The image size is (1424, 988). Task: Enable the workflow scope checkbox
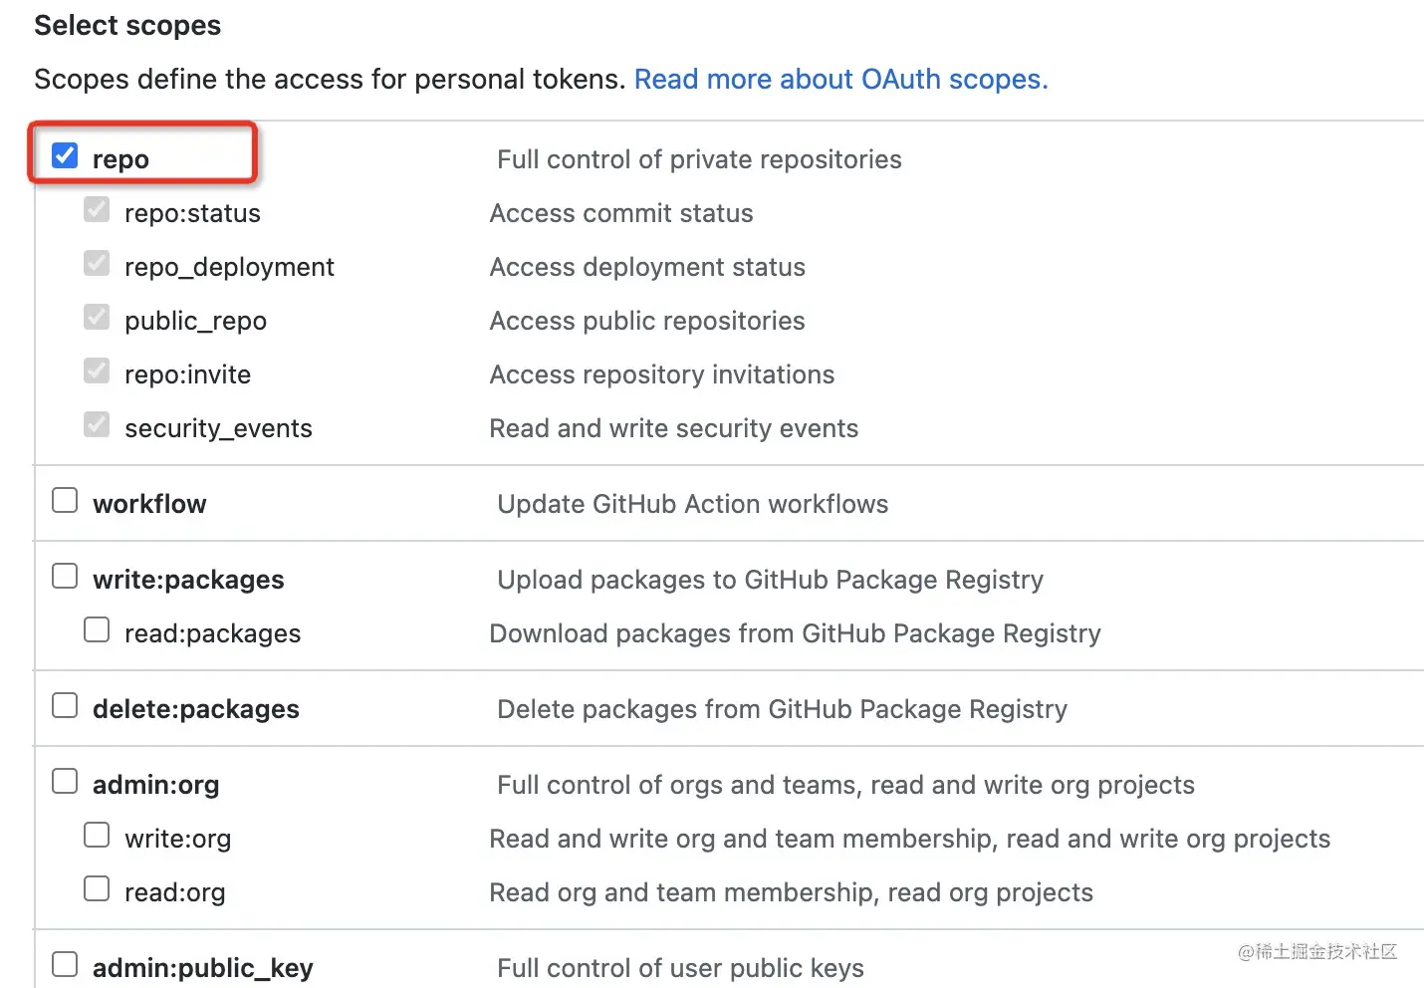(65, 500)
